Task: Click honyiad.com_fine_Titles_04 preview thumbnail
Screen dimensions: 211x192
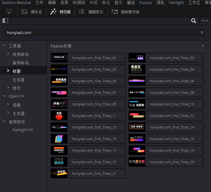Action: point(137,69)
